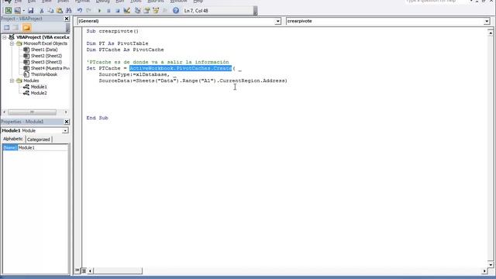Save the VBA project with disk icon
496x279 pixels.
[31, 10]
